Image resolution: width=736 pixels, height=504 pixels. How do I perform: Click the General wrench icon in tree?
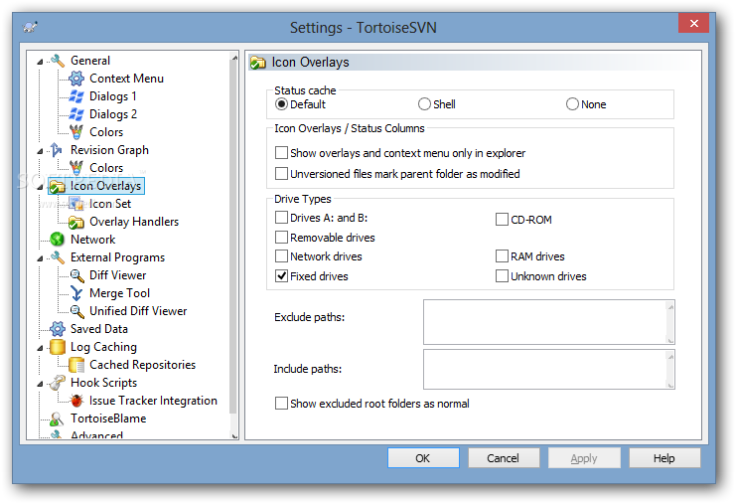(58, 61)
